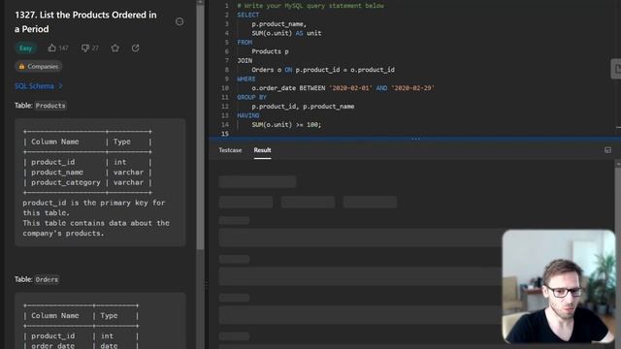
Task: Click the Products table name label
Action: pyautogui.click(x=50, y=106)
